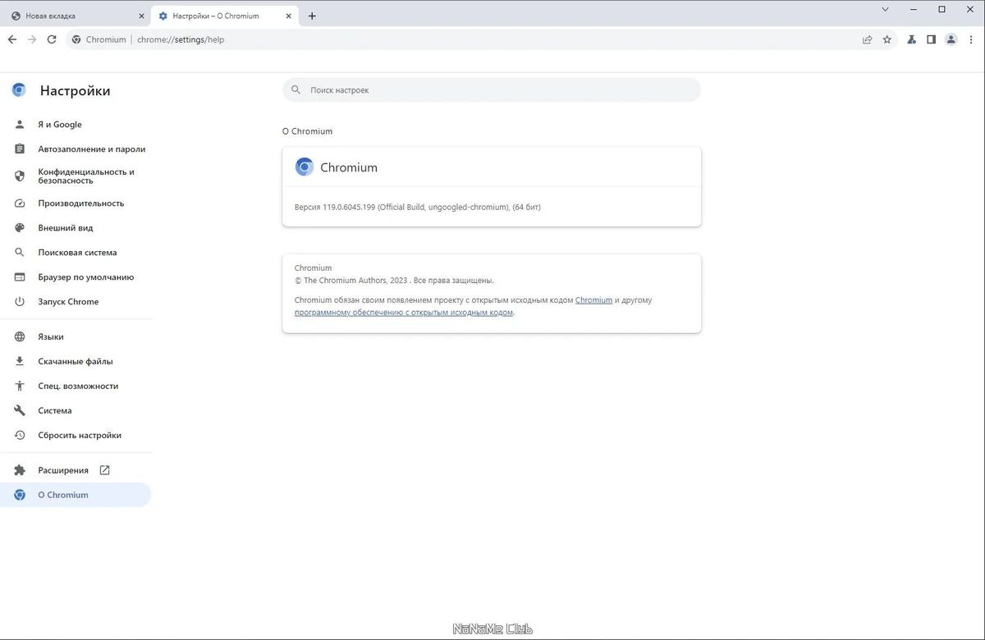Select О Chromium in the sidebar
This screenshot has height=640, width=985.
pos(76,496)
